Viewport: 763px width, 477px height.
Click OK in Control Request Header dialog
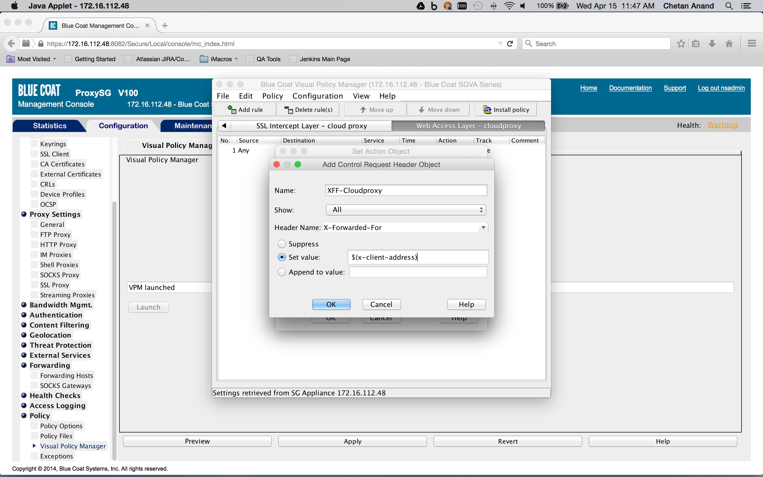[x=331, y=304]
